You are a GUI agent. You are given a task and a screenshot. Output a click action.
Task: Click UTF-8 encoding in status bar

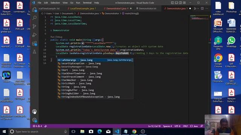(x=177, y=126)
